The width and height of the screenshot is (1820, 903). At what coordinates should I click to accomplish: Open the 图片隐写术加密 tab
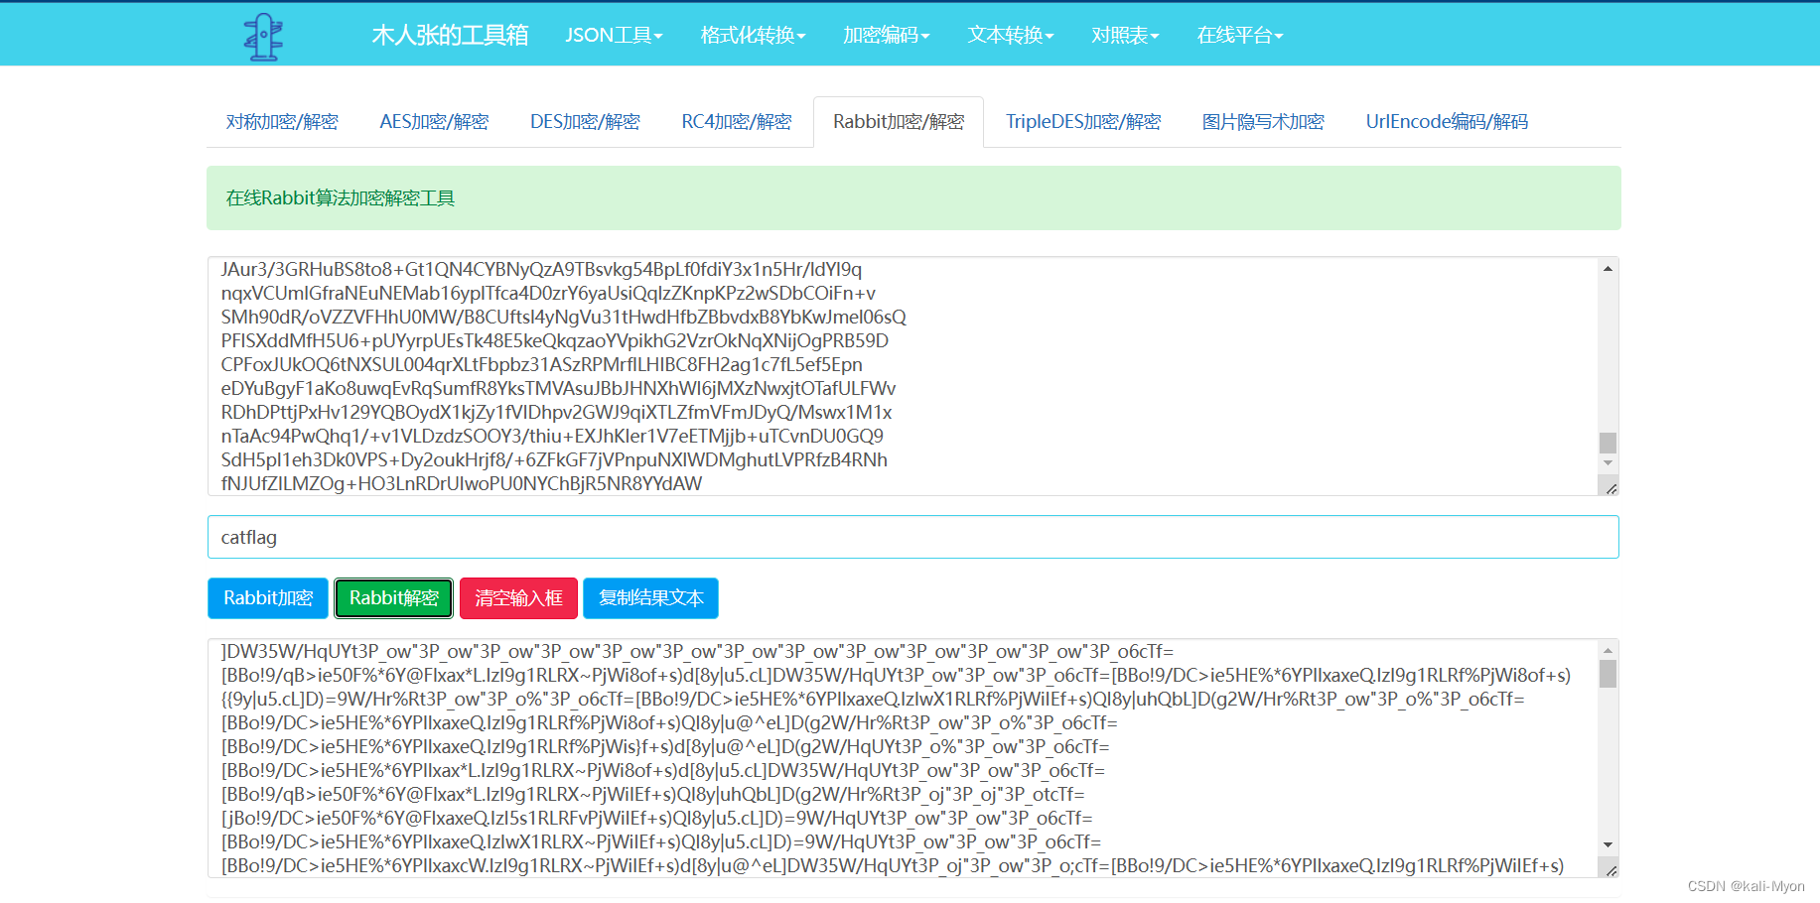(x=1263, y=121)
